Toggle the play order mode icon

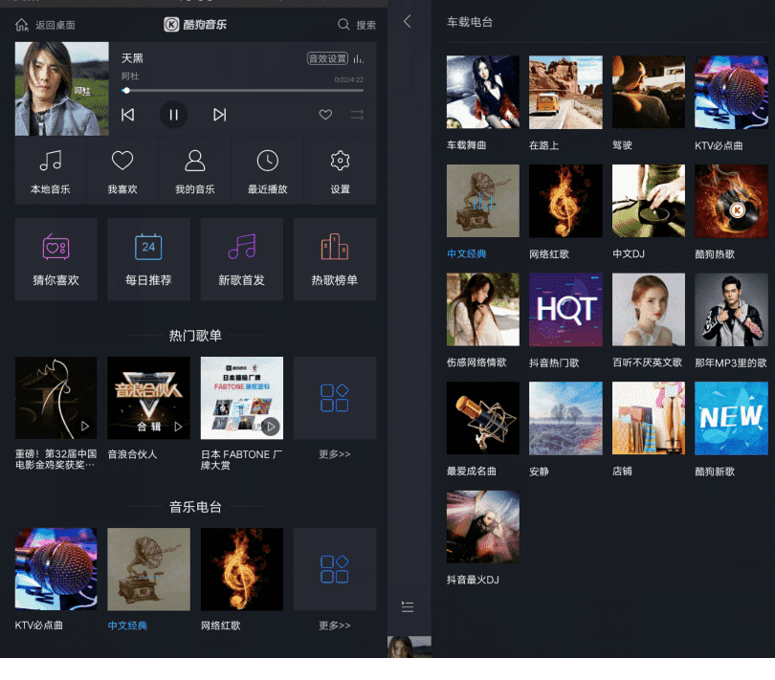pyautogui.click(x=357, y=115)
